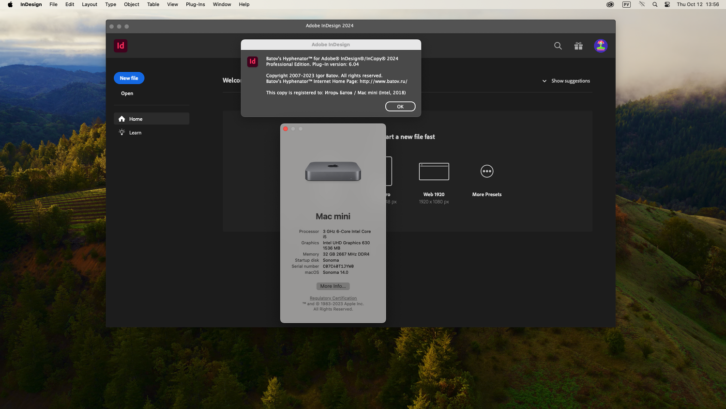Click the InDesign Id logo in the header
This screenshot has width=726, height=409.
pos(121,46)
